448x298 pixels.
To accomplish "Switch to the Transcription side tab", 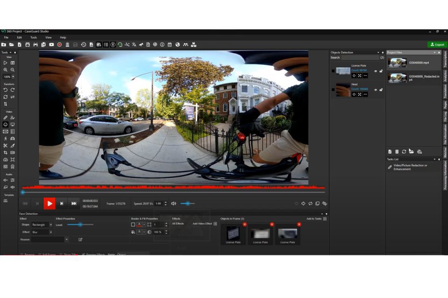I will click(x=445, y=60).
